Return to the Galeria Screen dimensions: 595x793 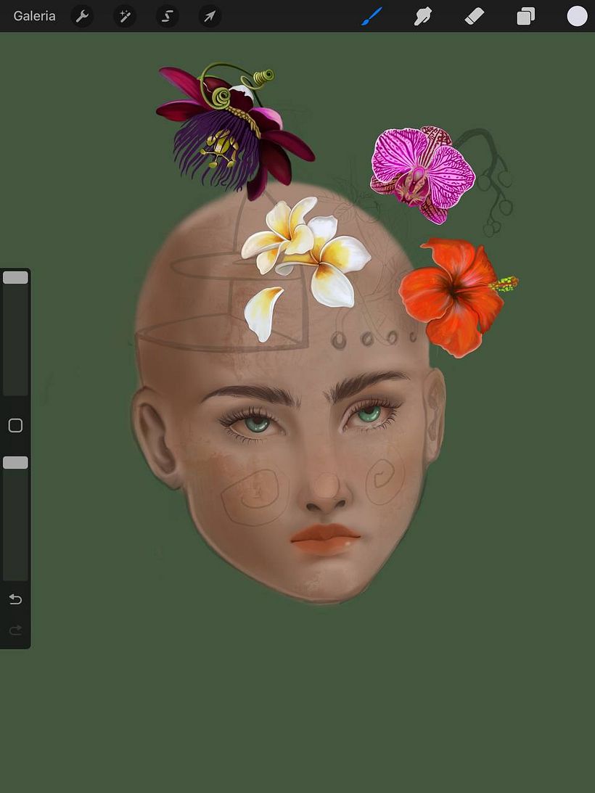33,15
